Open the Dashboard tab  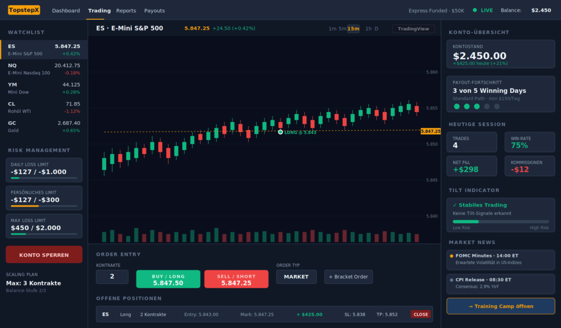pos(66,10)
